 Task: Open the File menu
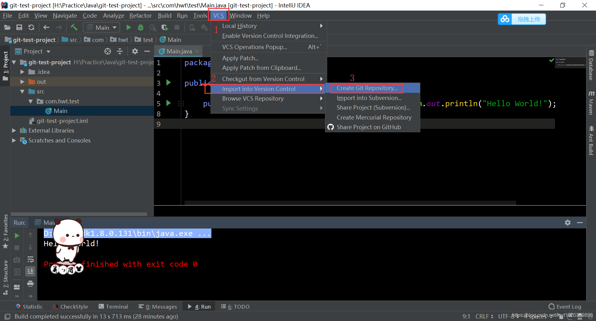[7, 16]
